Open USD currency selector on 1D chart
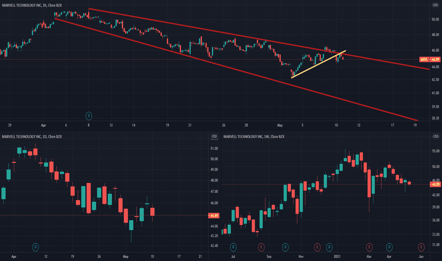 214,137
